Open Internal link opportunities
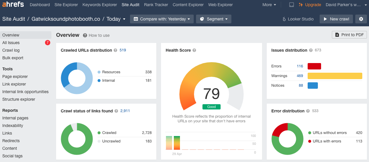 coord(25,92)
